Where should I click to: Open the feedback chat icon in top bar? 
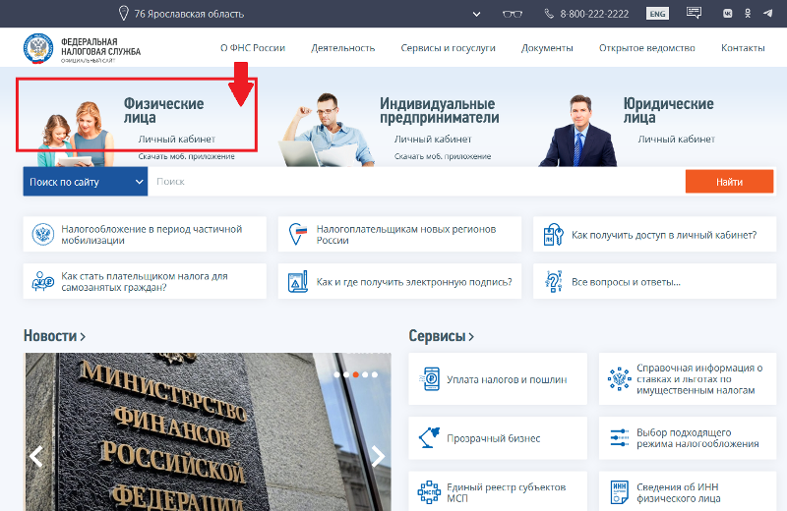[x=695, y=13]
